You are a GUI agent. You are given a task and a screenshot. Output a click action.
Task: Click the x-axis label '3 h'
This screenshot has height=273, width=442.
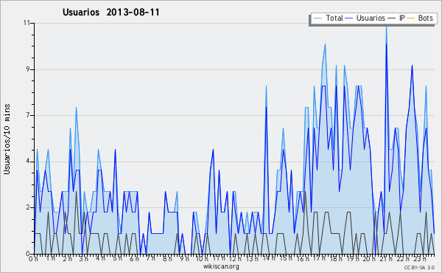tap(84, 259)
